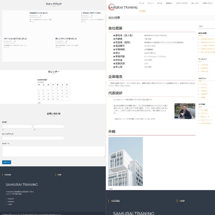Select the text 03-9999-9999 next to 電話番号
215x215 pixels.
150,46
